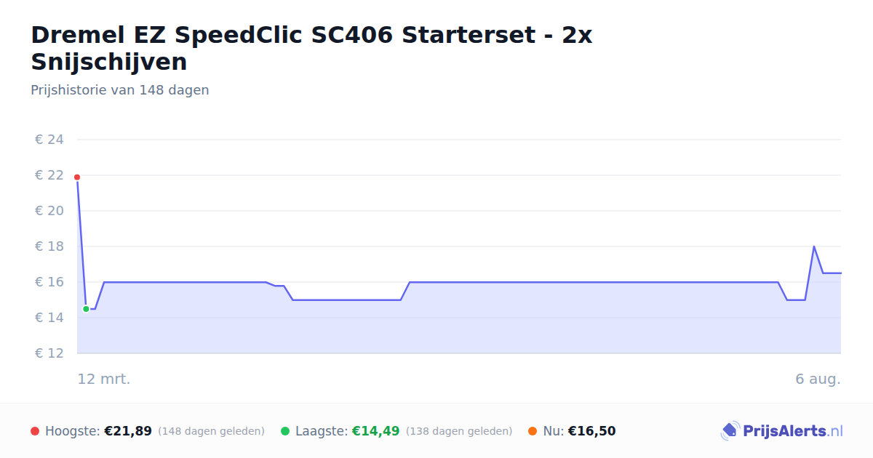The image size is (873, 458).
Task: Click the 148 dagen geleden note
Action: 211,431
